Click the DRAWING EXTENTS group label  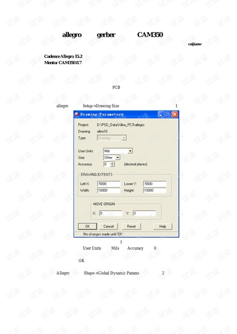tap(96, 175)
